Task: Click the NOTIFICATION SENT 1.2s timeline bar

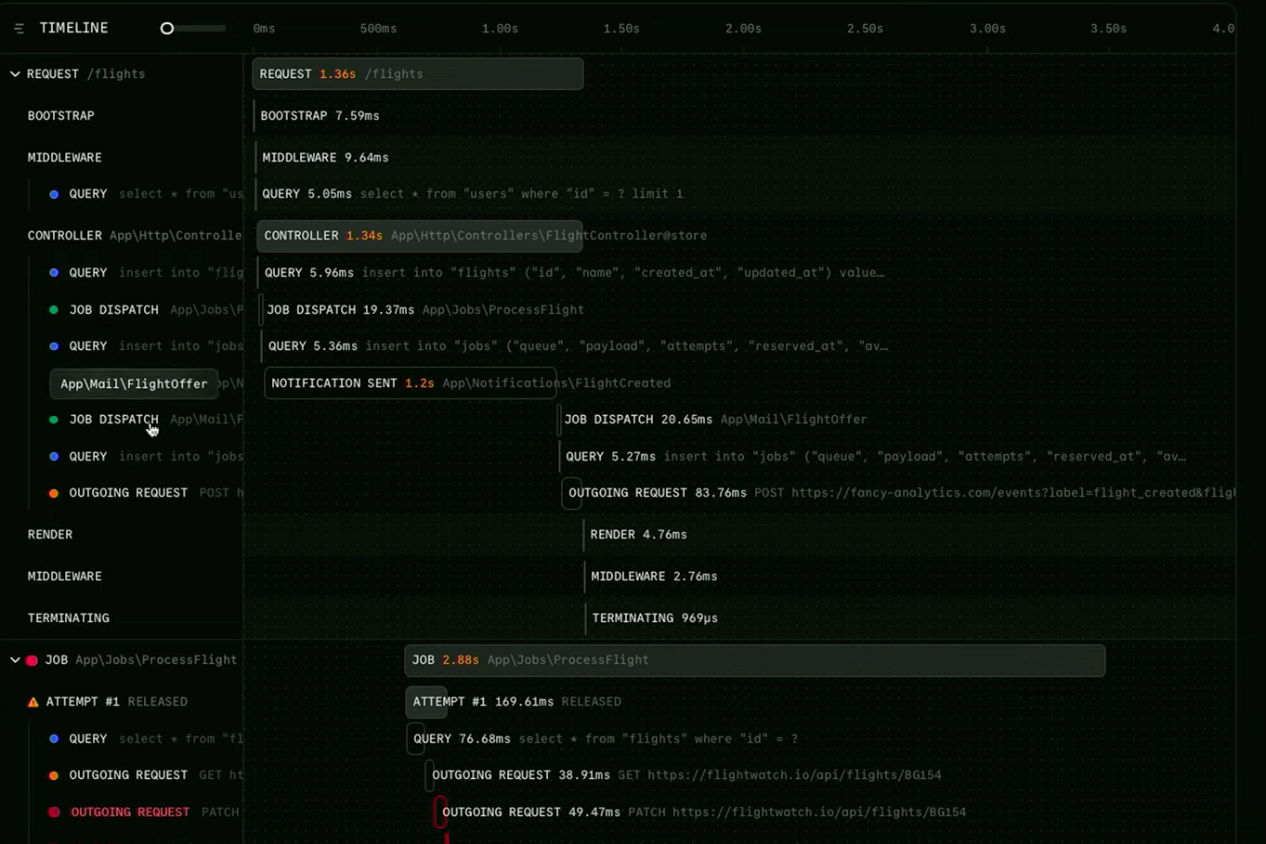Action: (x=411, y=383)
